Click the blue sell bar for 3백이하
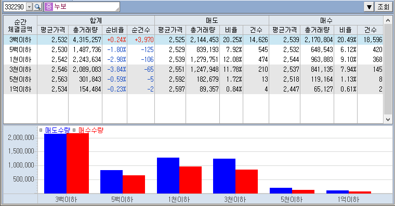395x206 pixels. 56,164
